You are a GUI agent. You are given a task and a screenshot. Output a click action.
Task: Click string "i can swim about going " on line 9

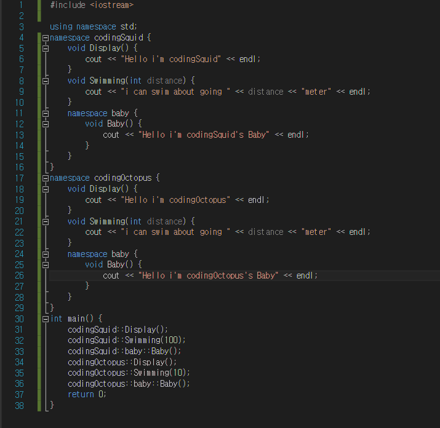175,92
